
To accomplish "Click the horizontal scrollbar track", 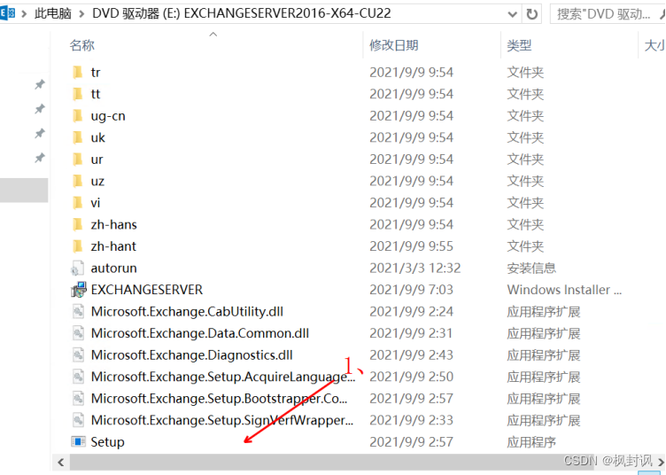I will 354,463.
